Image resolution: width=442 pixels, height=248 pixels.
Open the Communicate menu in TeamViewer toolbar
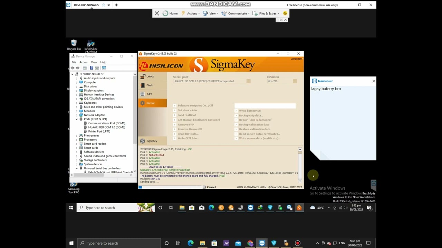point(236,13)
